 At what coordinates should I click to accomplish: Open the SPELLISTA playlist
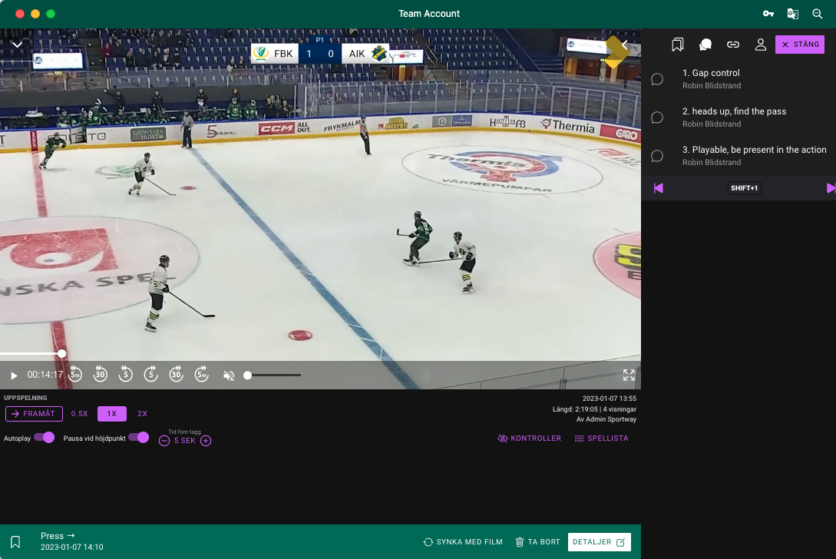coord(601,438)
